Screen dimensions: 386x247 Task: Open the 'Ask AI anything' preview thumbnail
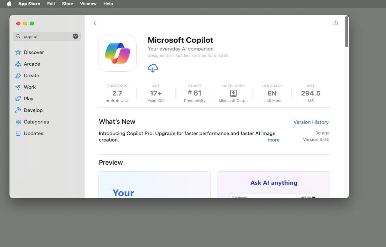[274, 185]
